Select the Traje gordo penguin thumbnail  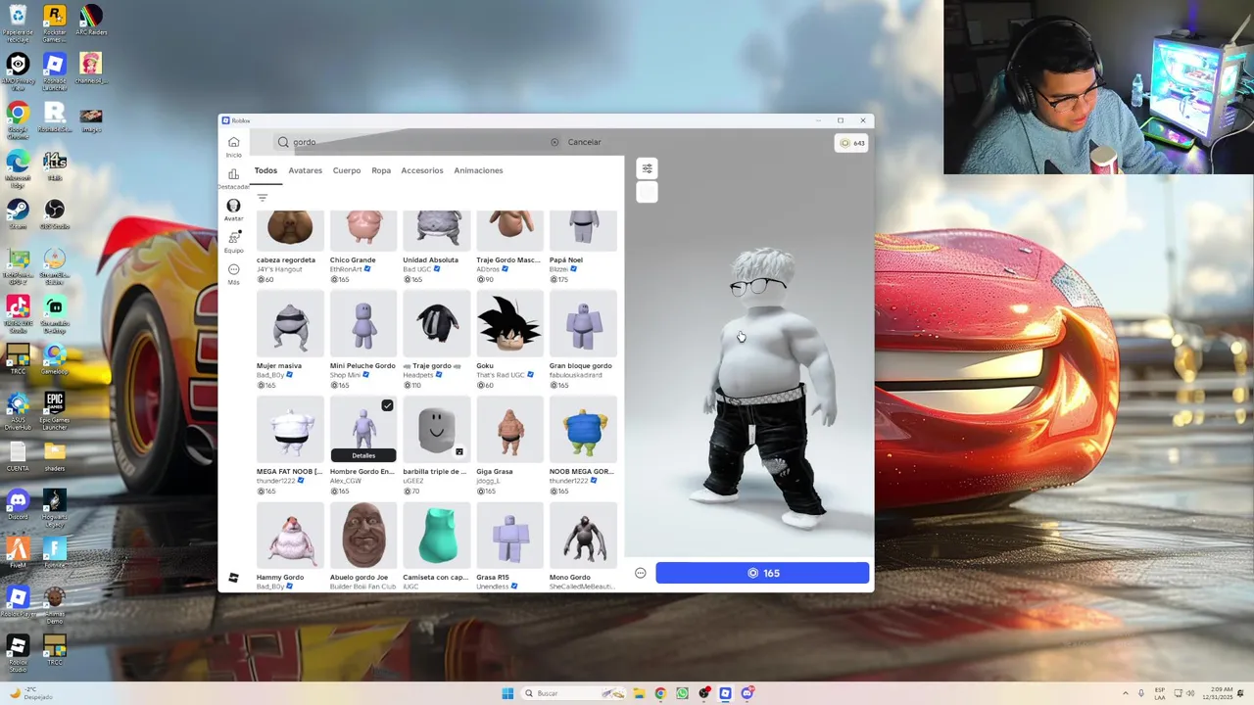[x=437, y=324]
